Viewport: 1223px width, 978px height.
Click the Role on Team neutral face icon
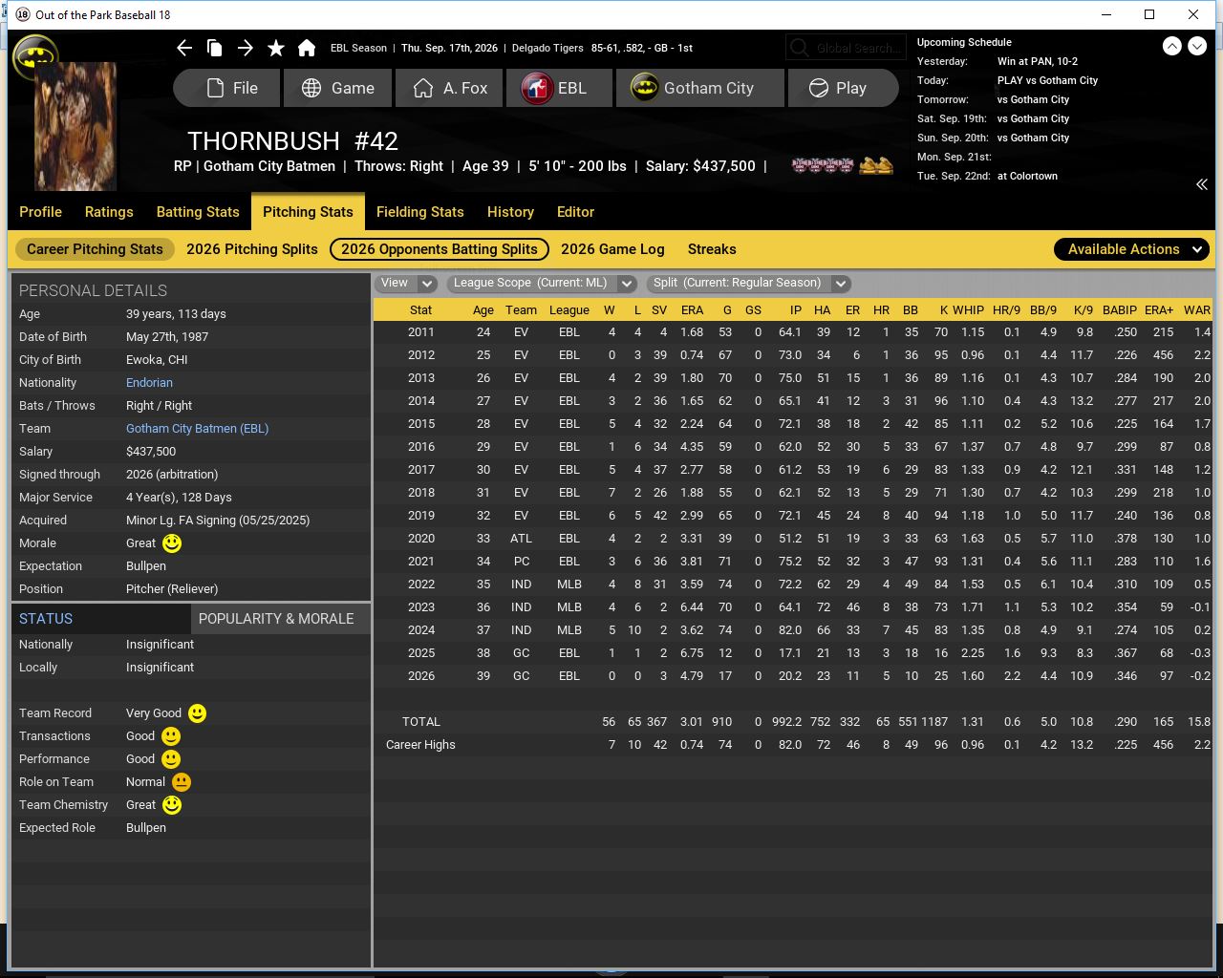(x=182, y=782)
